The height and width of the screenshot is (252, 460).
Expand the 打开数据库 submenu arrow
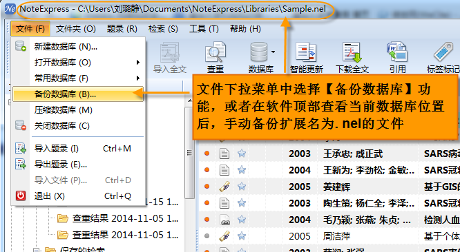click(x=137, y=62)
